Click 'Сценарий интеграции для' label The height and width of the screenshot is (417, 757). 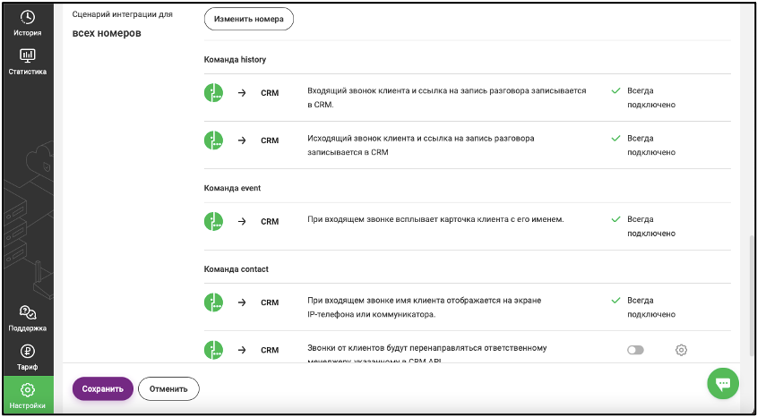(122, 14)
